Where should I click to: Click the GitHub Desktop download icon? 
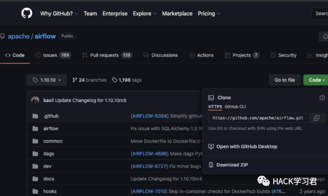point(211,147)
